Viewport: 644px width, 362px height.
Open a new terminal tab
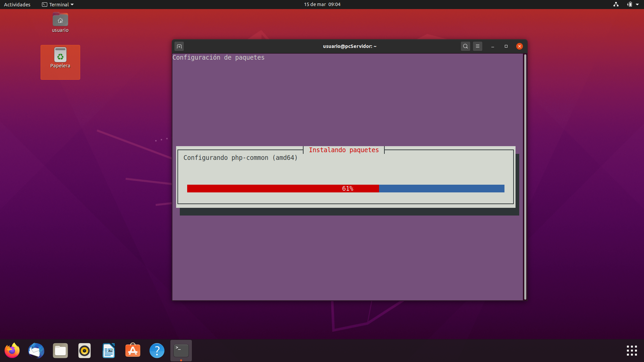(x=179, y=46)
